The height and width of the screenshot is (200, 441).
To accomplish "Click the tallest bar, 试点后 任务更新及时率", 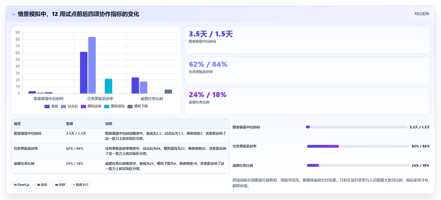I will 92,65.
